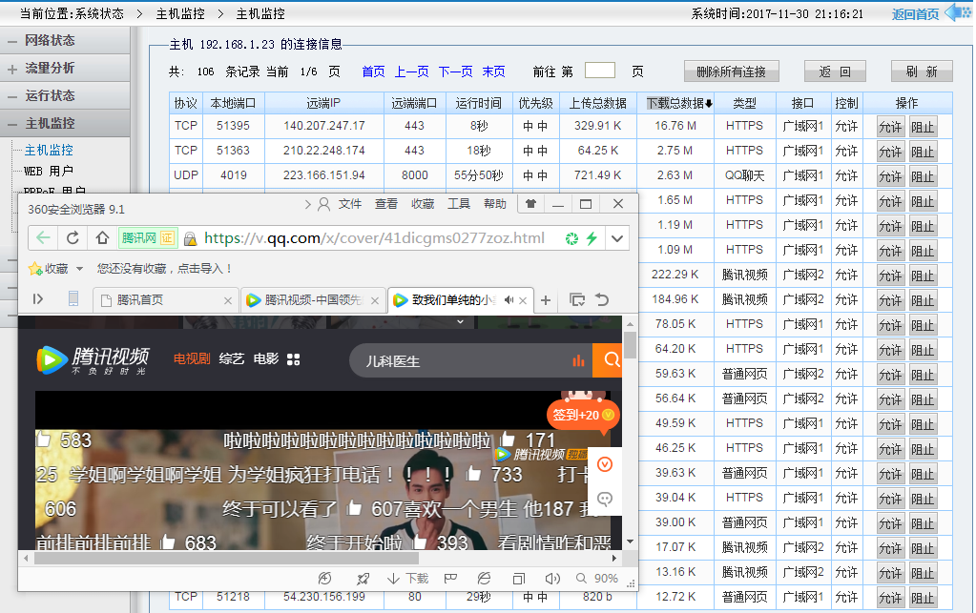Viewport: 976px width, 613px height.
Task: Open the 查看 menu
Action: tap(386, 204)
